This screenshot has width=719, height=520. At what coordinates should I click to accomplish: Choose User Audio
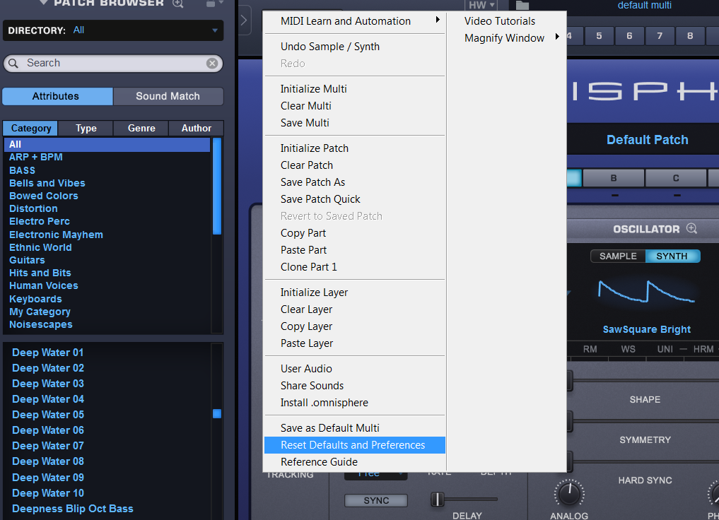tap(355, 369)
